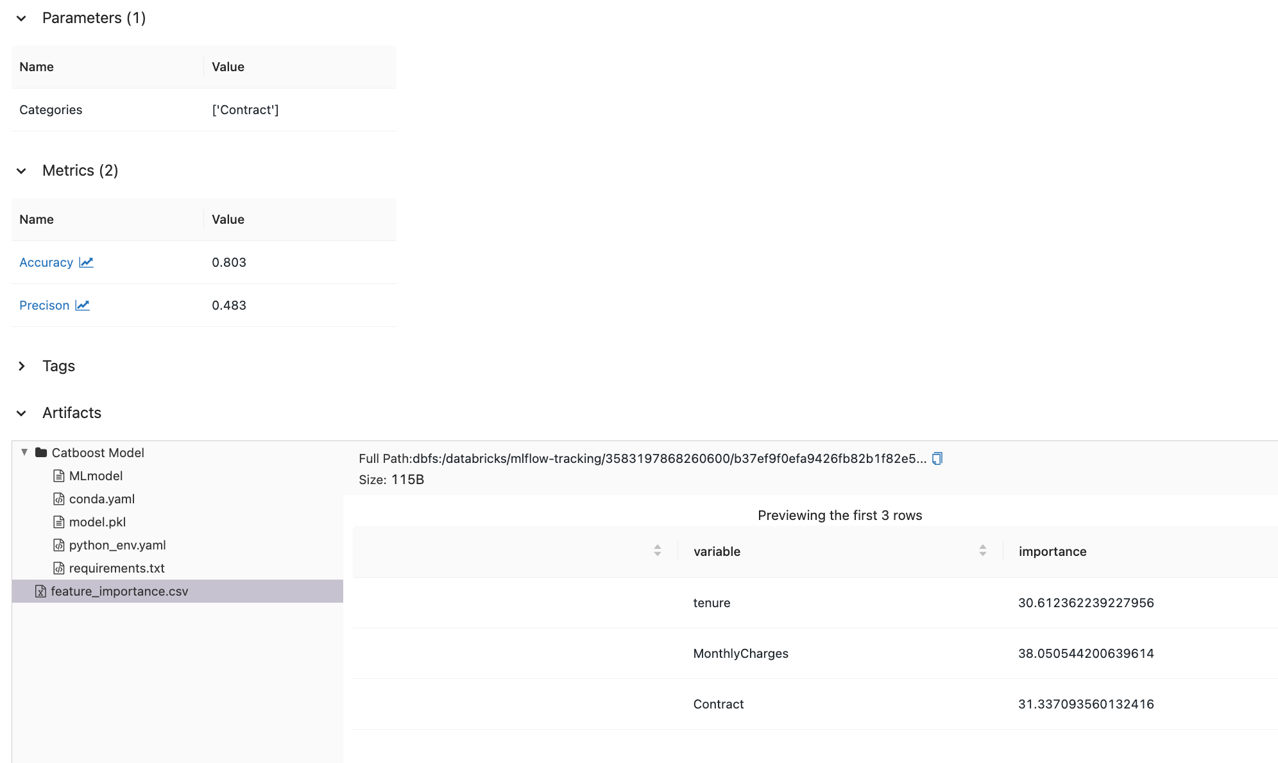Collapse the Parameters section
Viewport: 1278px width, 763px height.
point(21,19)
